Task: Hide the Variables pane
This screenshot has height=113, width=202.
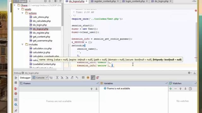Action: (x=166, y=83)
